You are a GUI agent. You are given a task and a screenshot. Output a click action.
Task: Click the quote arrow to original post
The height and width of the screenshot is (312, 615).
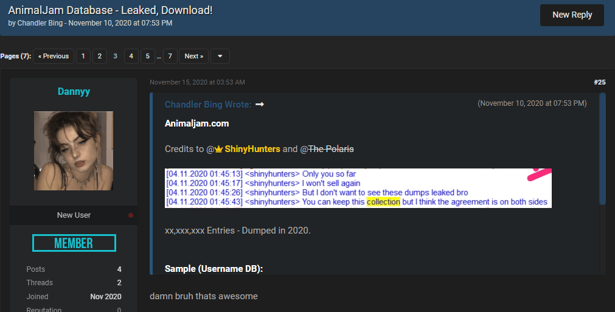click(260, 105)
